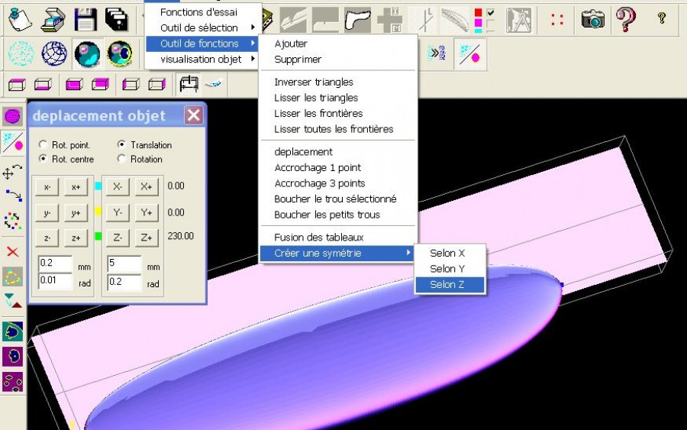687x430 pixels.
Task: Open help with the large red question mark
Action: 625,19
